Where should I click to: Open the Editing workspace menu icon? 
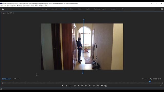pyautogui.click(x=67, y=9)
